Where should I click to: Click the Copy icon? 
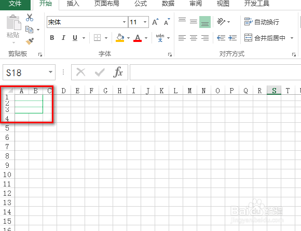click(30, 30)
